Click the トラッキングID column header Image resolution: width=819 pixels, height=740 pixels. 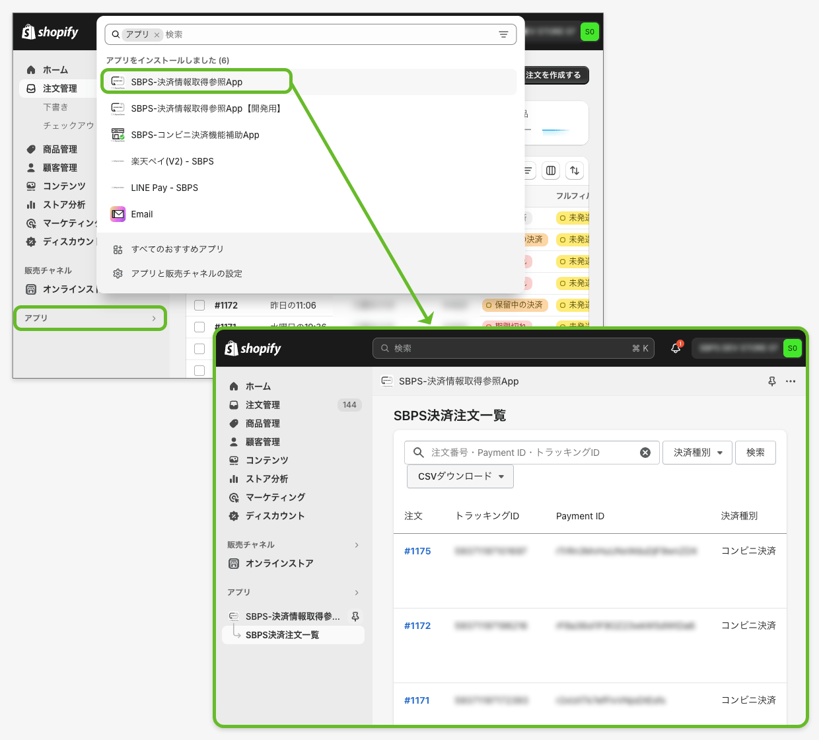tap(487, 516)
